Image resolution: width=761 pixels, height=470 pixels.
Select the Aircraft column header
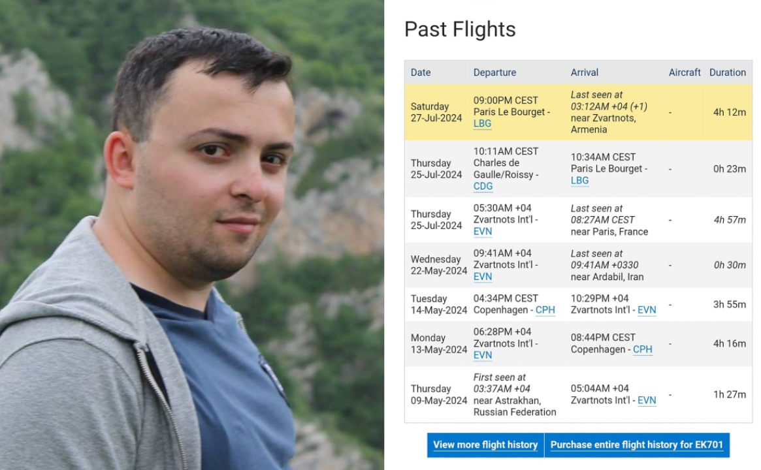click(684, 72)
